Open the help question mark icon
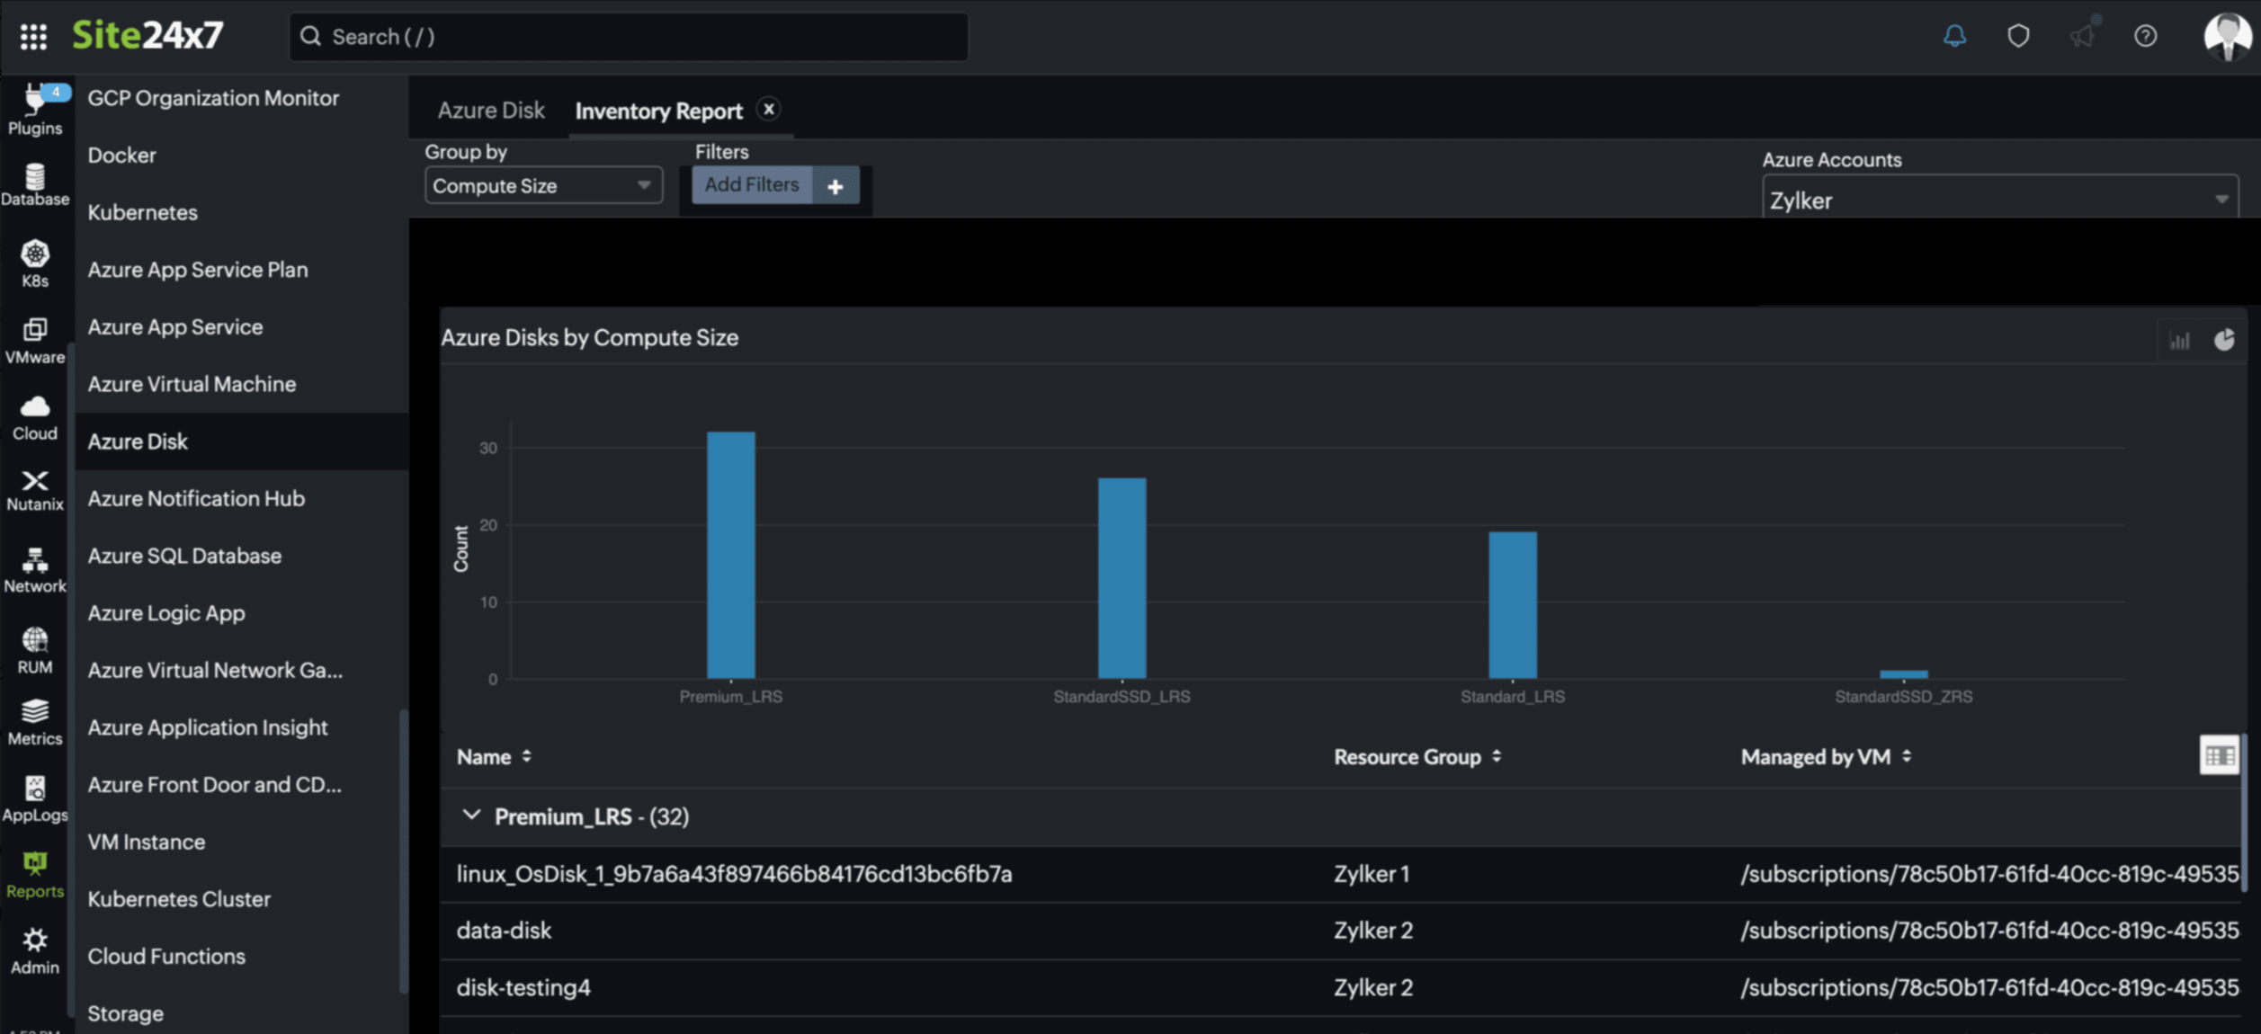 pos(2145,36)
